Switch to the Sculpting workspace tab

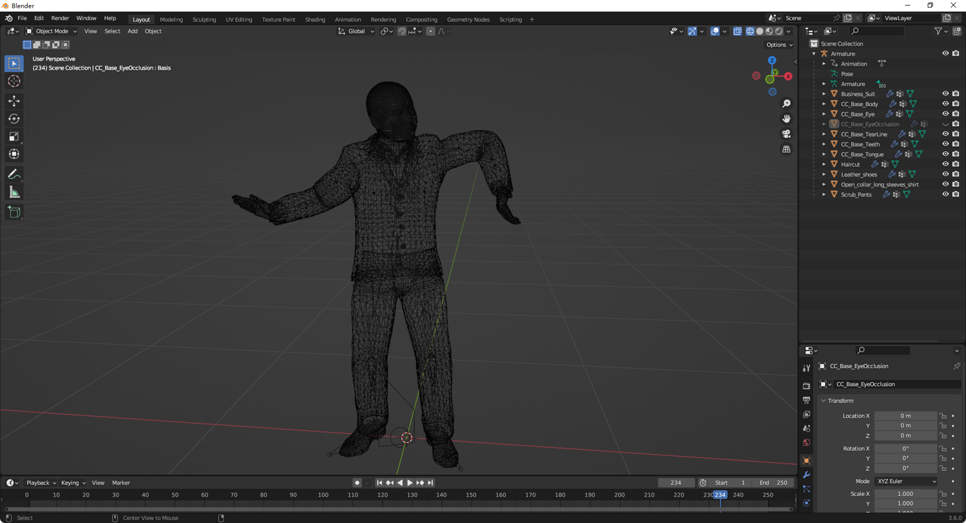click(204, 19)
